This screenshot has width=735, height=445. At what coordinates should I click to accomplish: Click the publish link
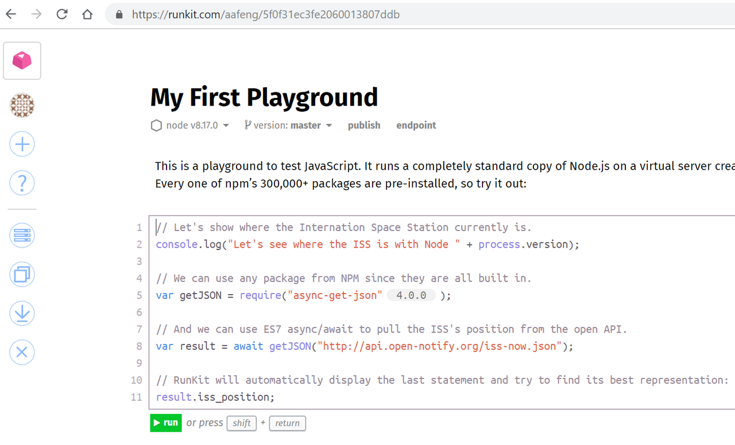(x=364, y=126)
